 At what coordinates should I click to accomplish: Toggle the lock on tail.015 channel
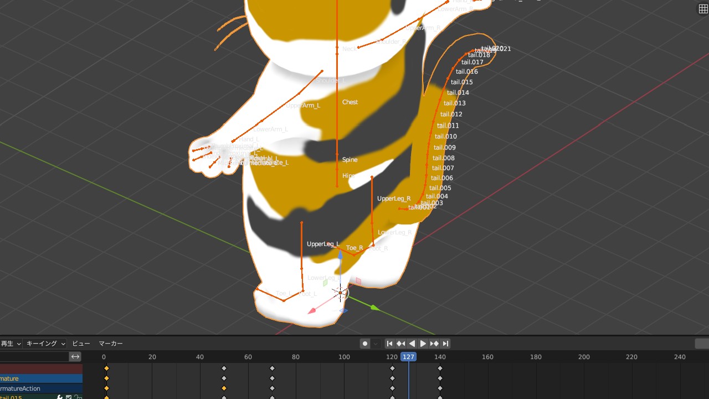[78, 397]
